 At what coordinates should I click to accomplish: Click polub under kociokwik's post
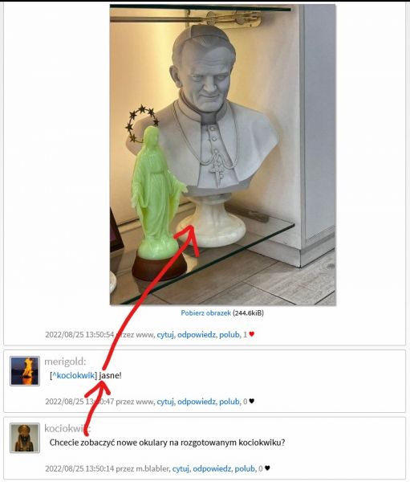pos(245,468)
